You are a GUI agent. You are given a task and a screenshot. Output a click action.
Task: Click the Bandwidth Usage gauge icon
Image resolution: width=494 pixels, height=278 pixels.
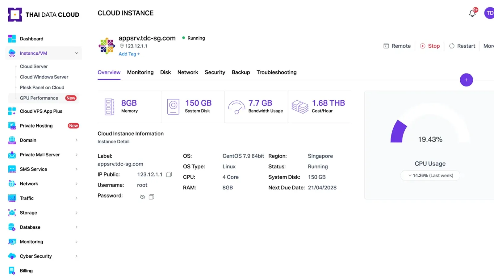(x=236, y=107)
